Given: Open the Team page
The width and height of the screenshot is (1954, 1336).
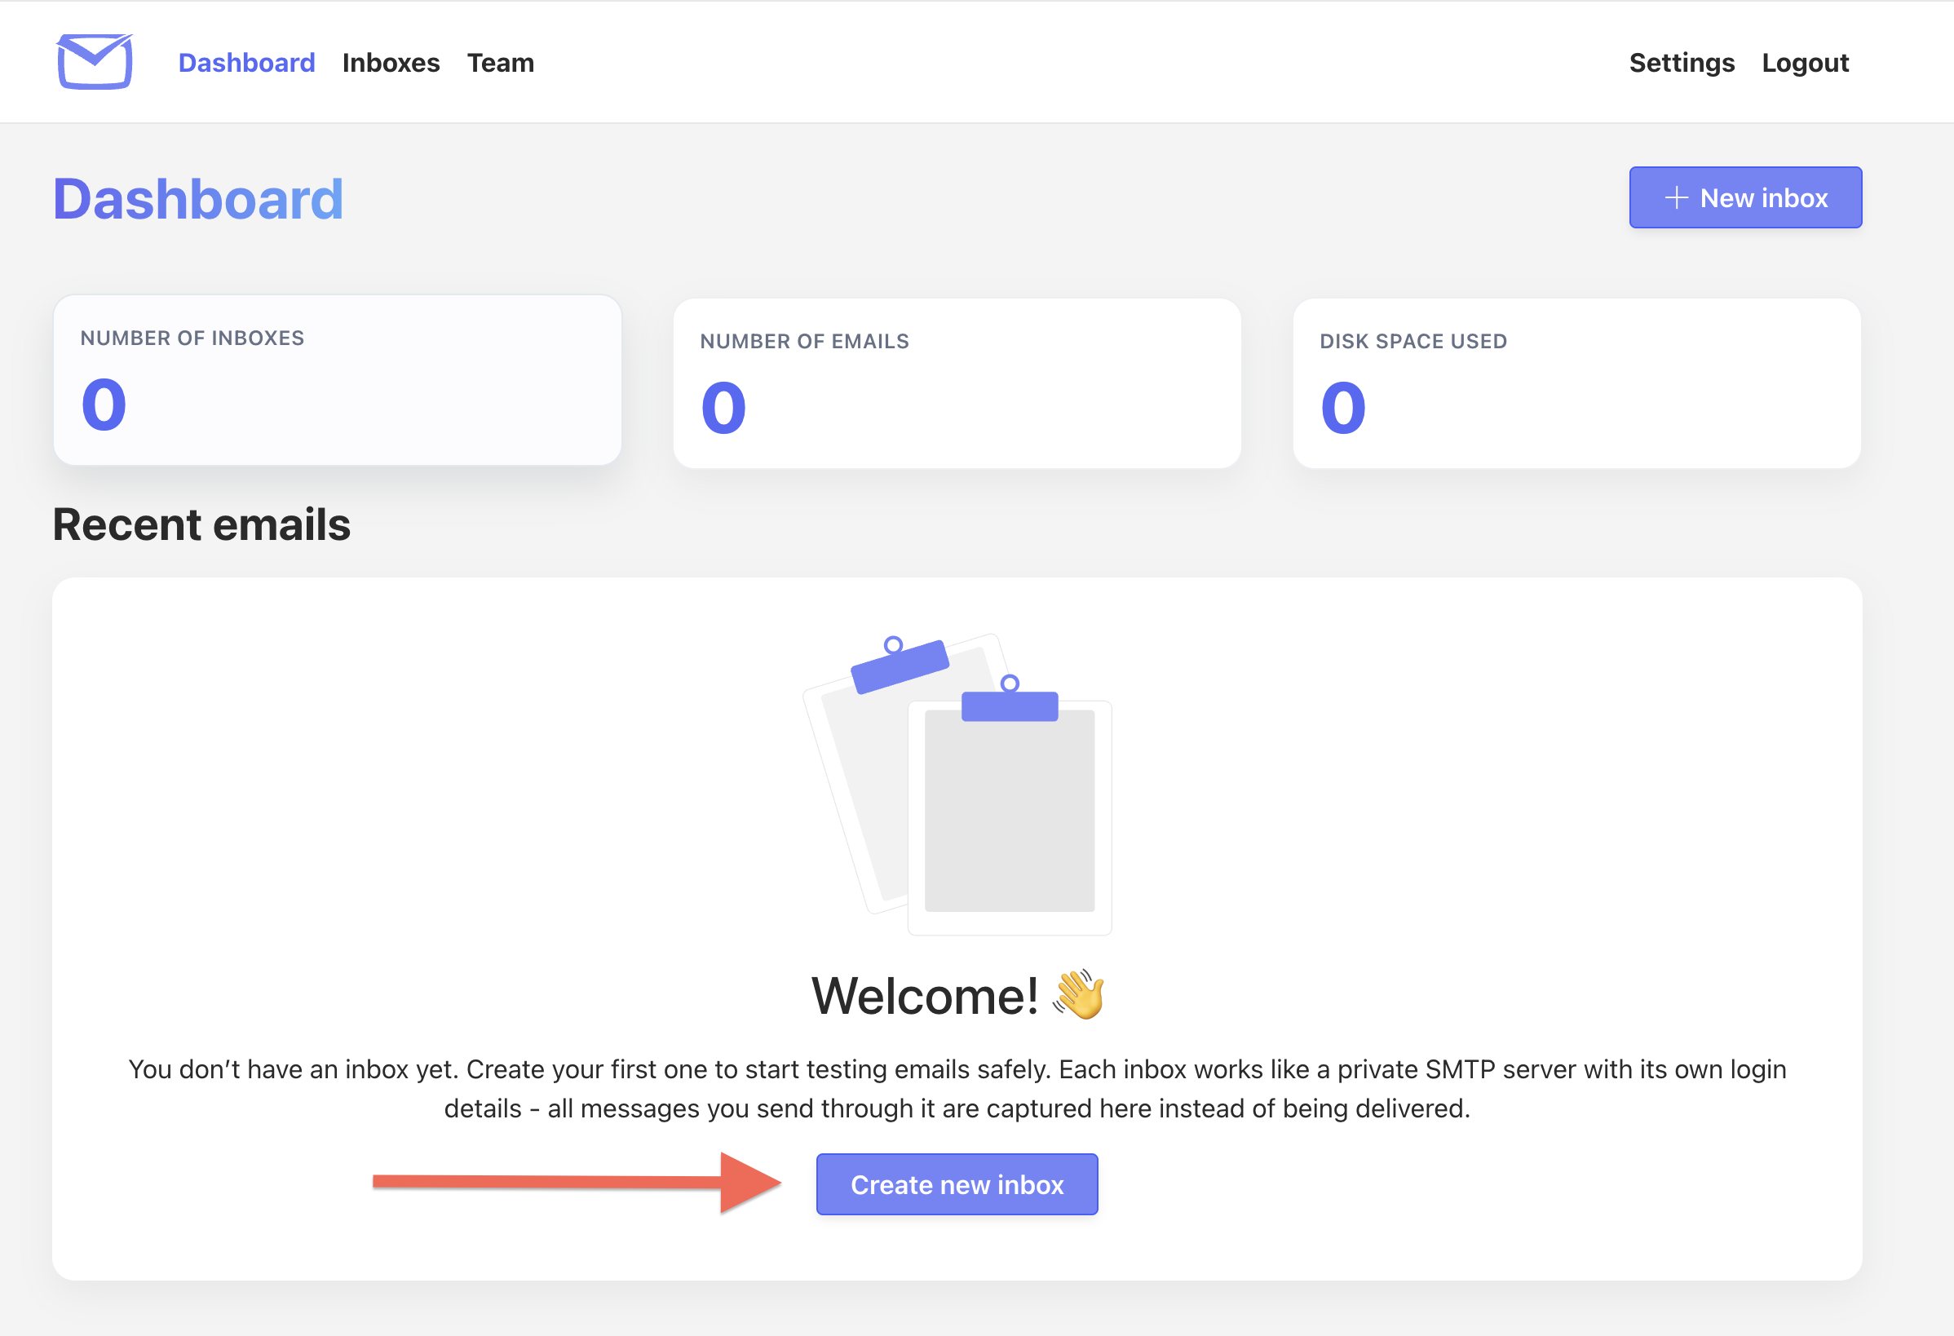Looking at the screenshot, I should click(501, 62).
